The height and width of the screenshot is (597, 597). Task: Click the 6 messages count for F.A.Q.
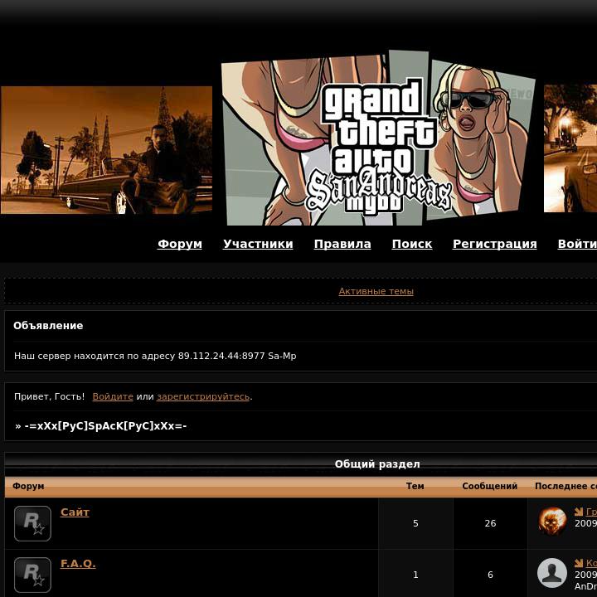click(490, 575)
